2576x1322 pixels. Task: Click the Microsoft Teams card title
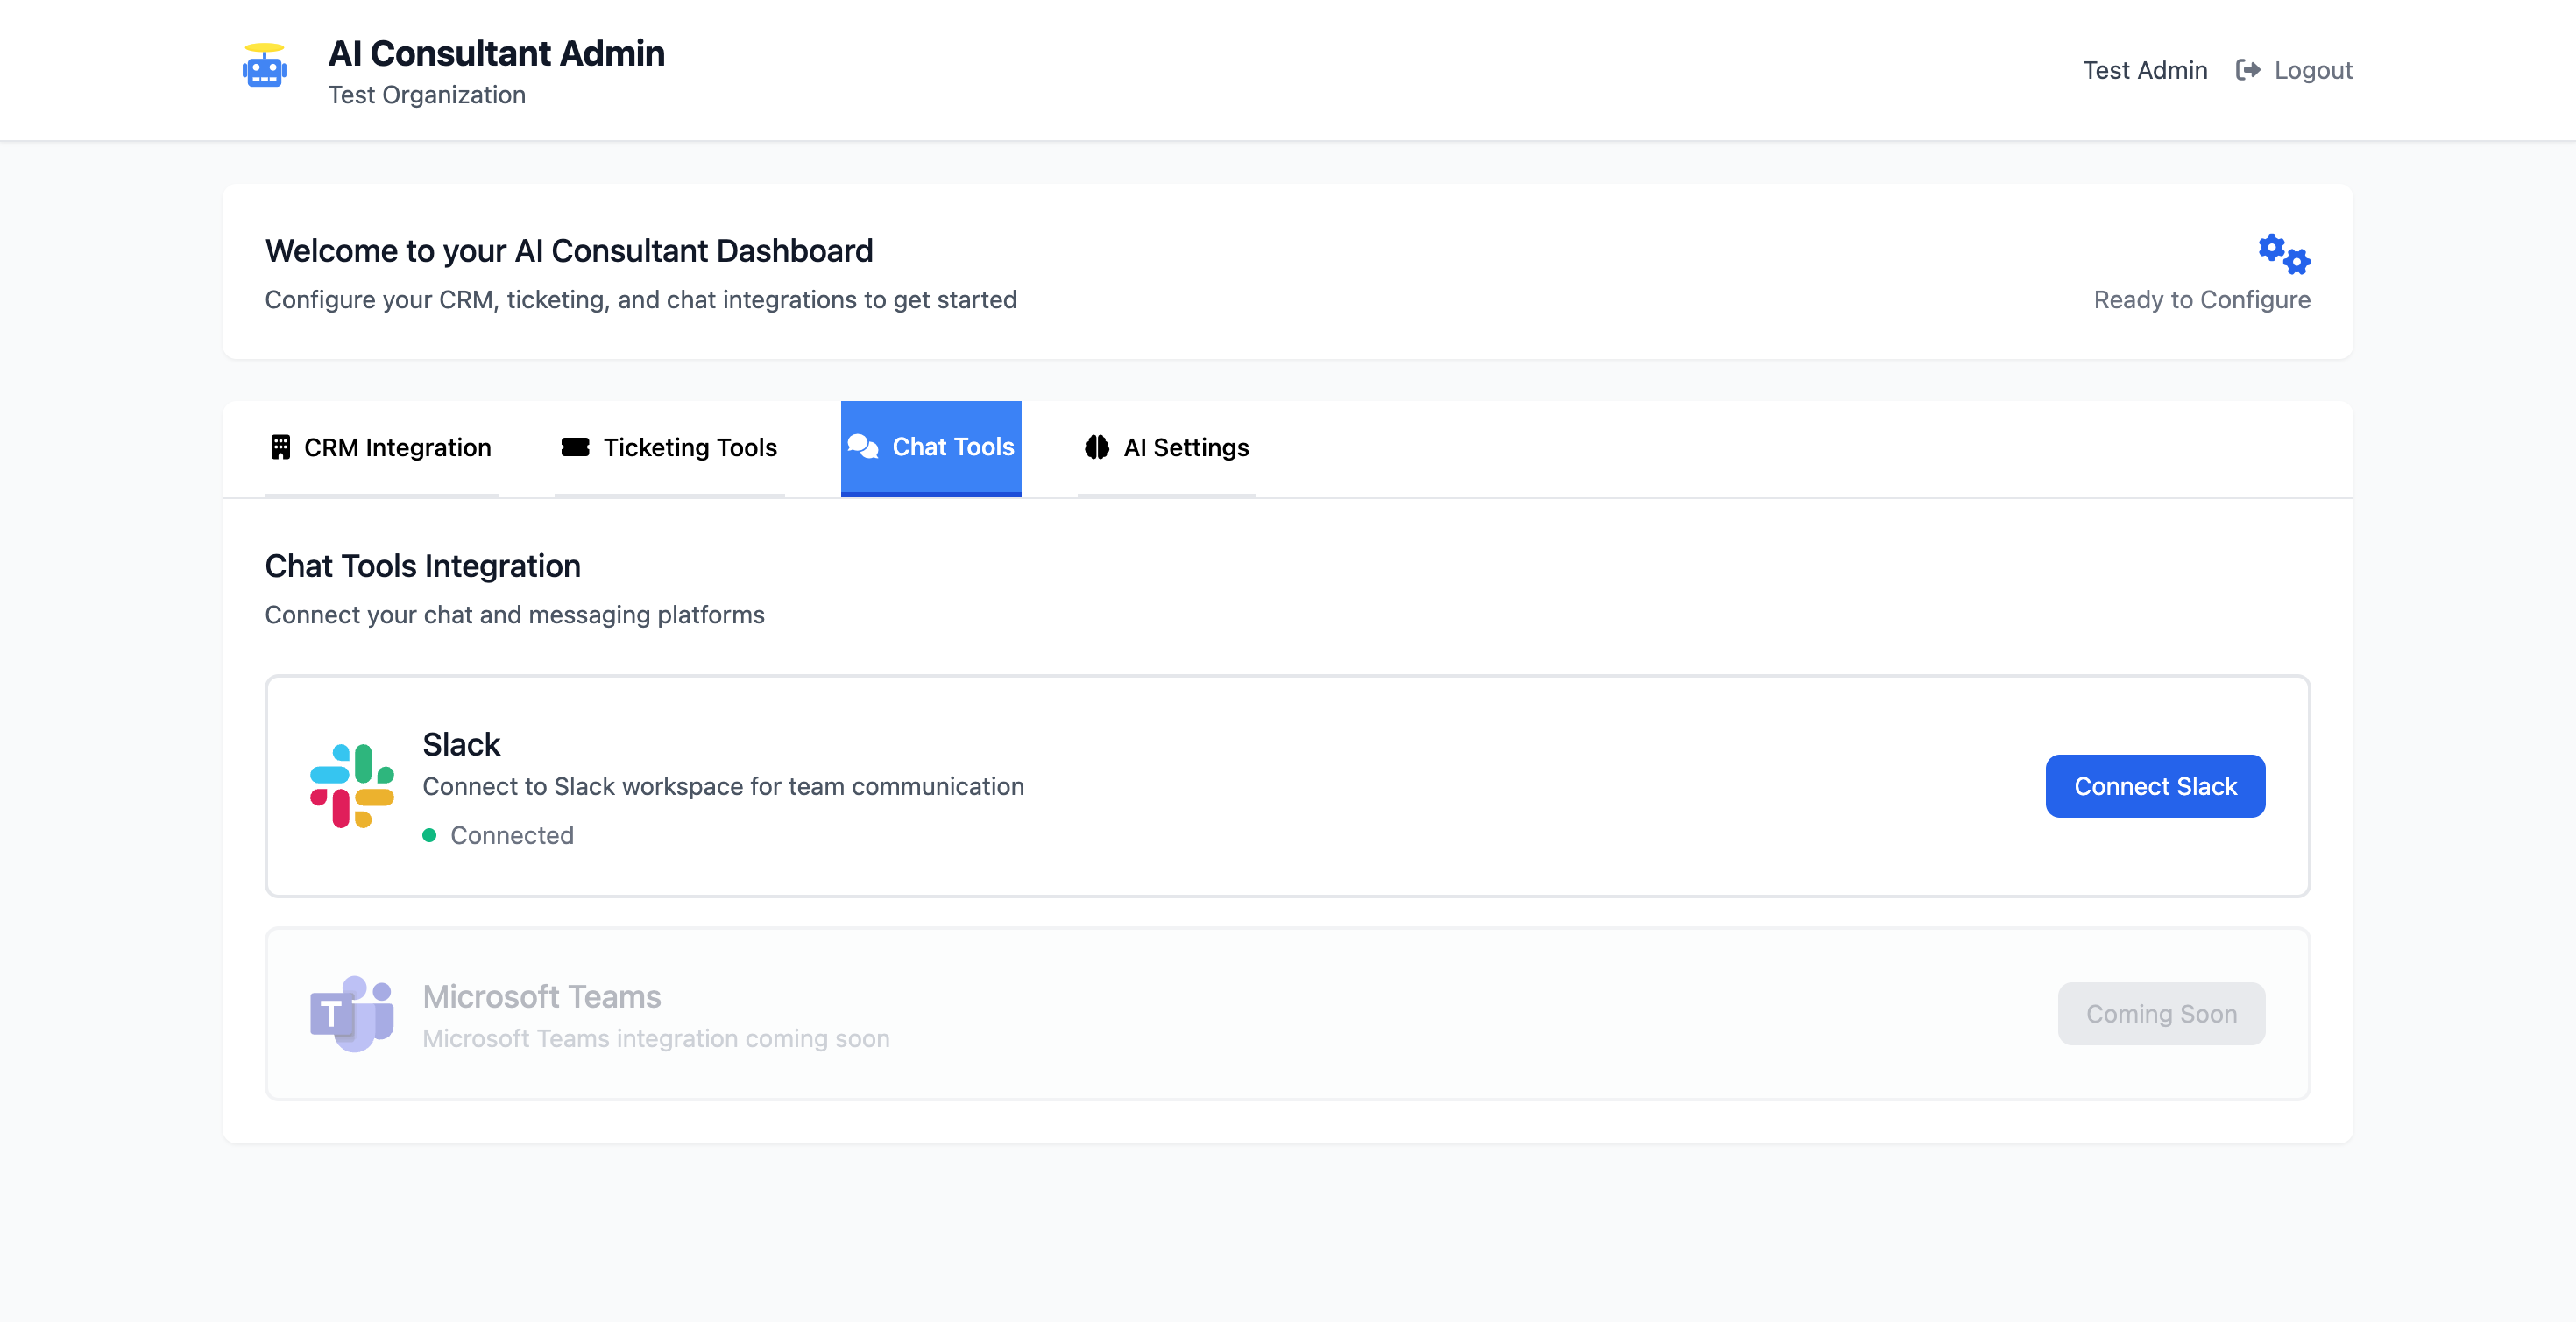coord(542,996)
